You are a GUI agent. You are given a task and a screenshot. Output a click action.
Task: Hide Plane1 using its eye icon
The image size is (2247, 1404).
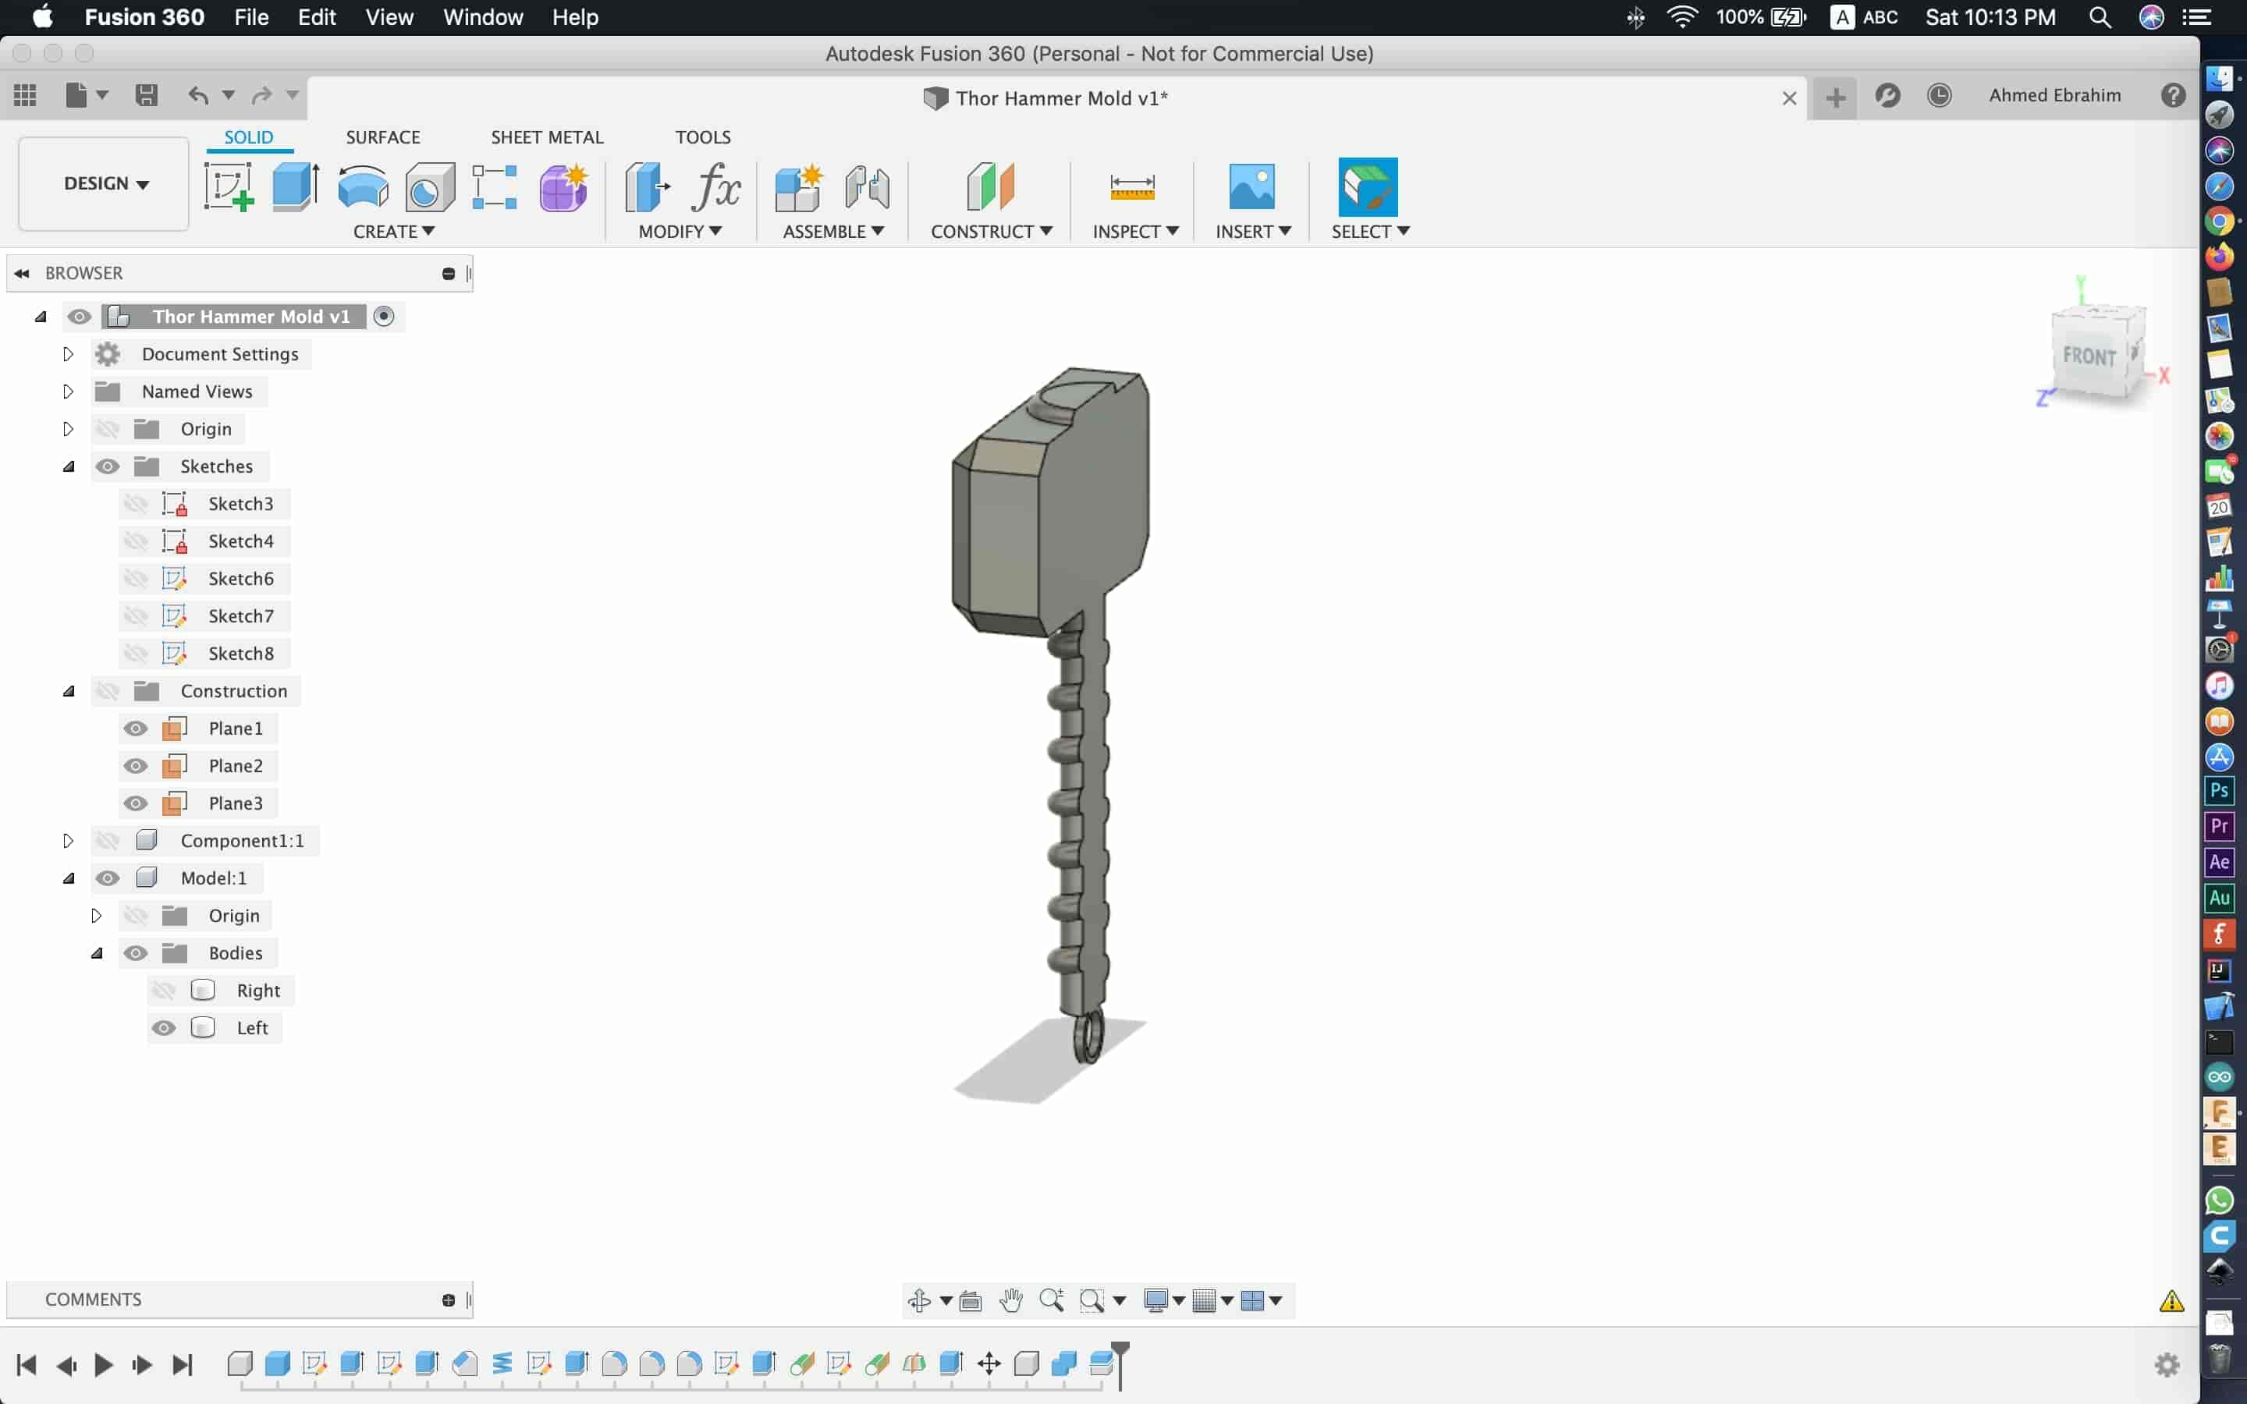click(136, 728)
